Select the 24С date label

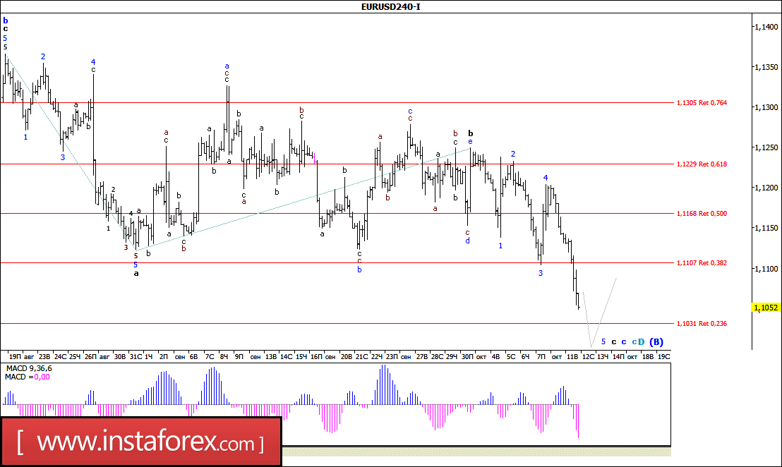[x=61, y=356]
